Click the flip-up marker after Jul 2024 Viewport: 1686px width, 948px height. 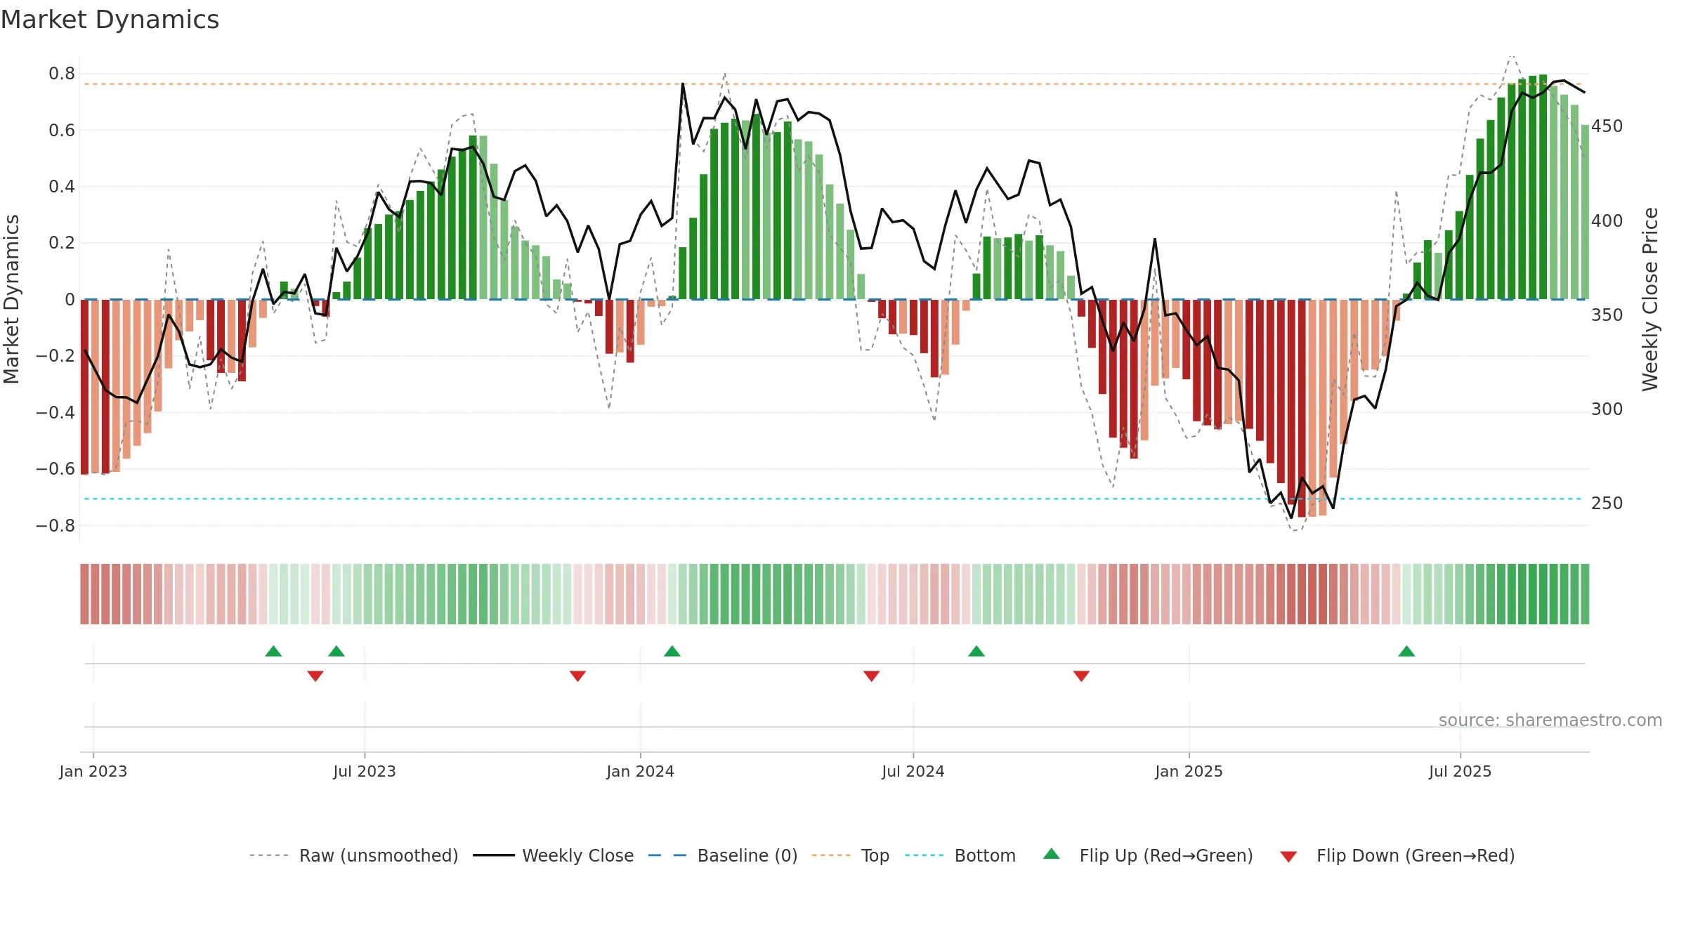(x=976, y=651)
